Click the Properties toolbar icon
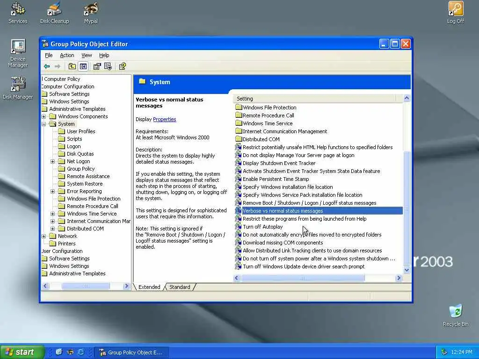Viewport: 479px width, 359px height. (x=97, y=66)
